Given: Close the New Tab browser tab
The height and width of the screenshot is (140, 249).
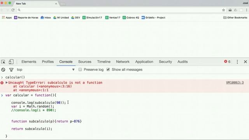Looking at the screenshot, I should click(x=56, y=3).
